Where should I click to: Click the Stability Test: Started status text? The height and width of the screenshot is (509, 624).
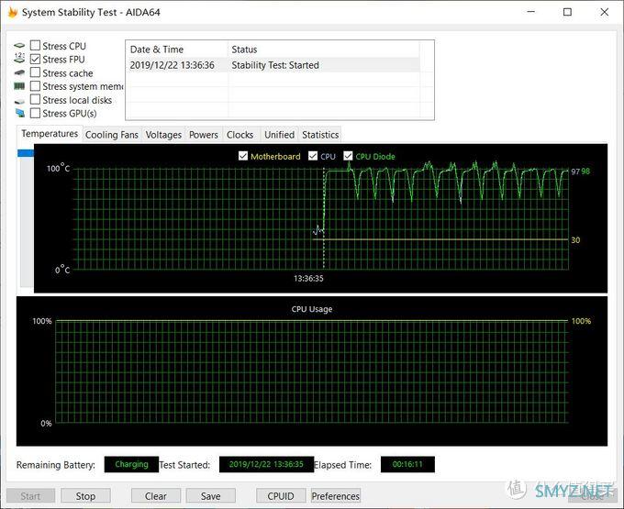coord(275,65)
